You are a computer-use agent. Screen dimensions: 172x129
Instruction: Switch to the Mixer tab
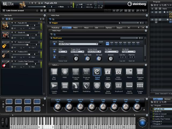click(86, 28)
